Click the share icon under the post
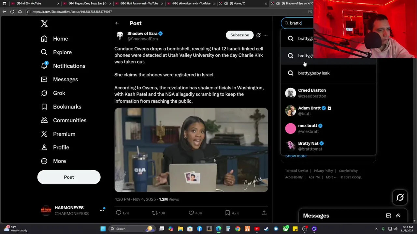 [x=264, y=213]
